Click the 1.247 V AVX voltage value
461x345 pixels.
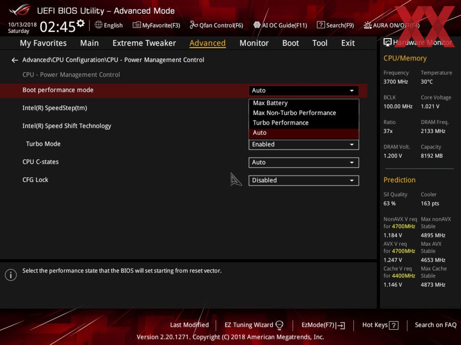click(x=393, y=260)
